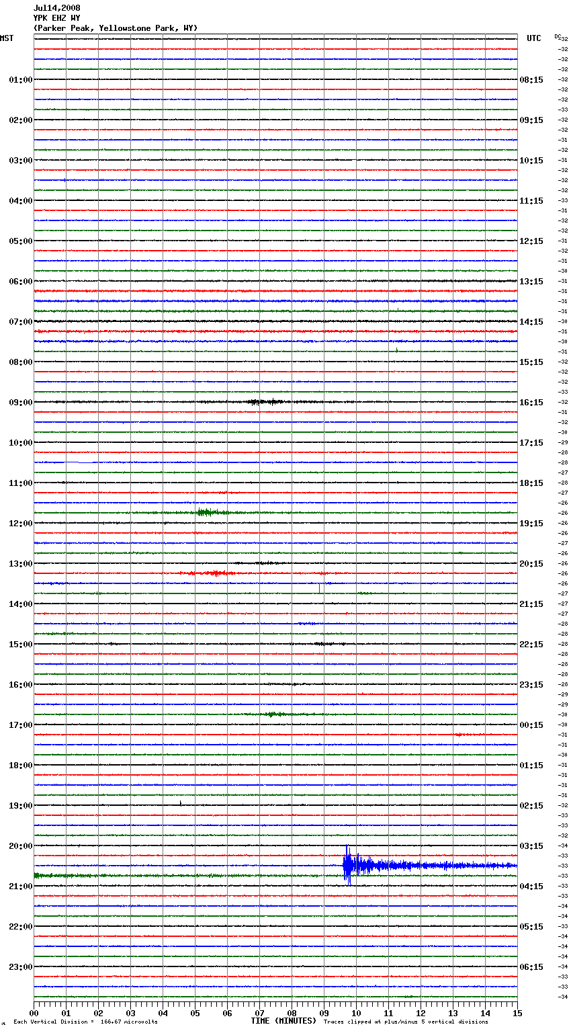Click the 00:15 UTC time label
Viewport: 571px width, 1031px height.
[x=531, y=725]
